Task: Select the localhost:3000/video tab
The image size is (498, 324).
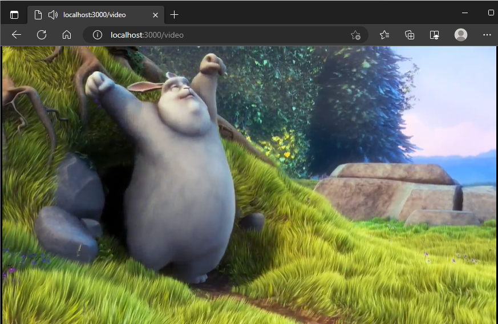Action: click(96, 15)
